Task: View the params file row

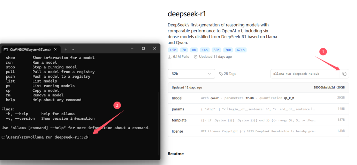Action: pos(258,109)
